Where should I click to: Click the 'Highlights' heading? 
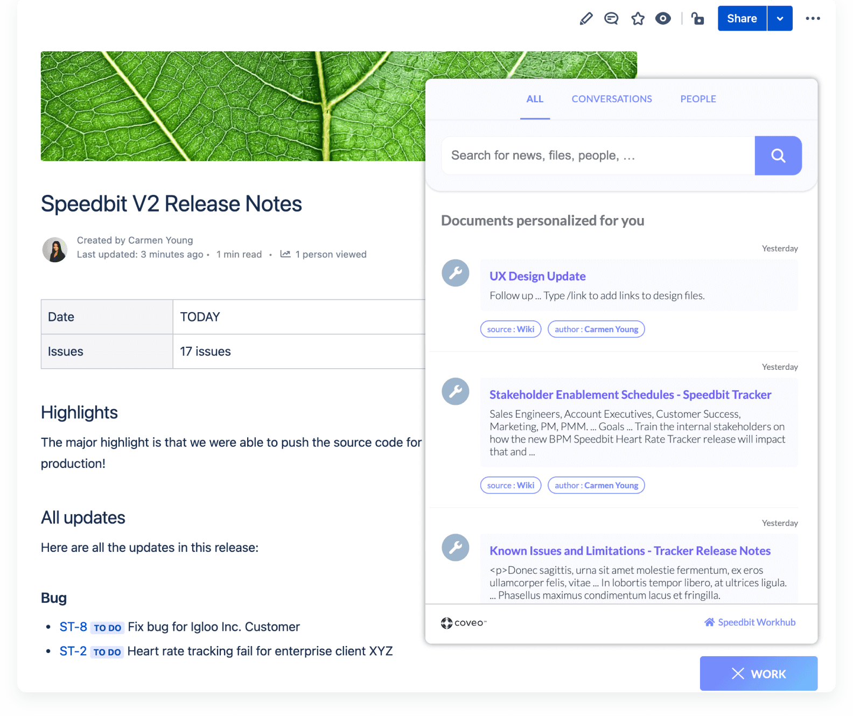click(x=79, y=412)
